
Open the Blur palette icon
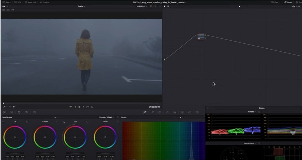coord(175,112)
